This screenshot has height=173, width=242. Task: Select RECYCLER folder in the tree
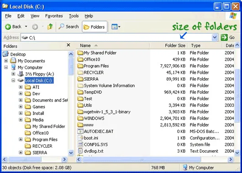[x=39, y=146]
